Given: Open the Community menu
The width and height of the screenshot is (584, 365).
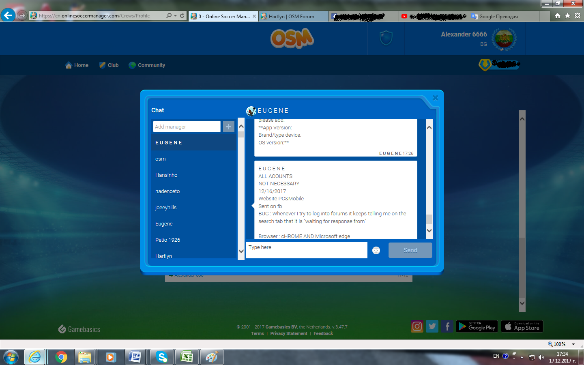Looking at the screenshot, I should [x=147, y=65].
